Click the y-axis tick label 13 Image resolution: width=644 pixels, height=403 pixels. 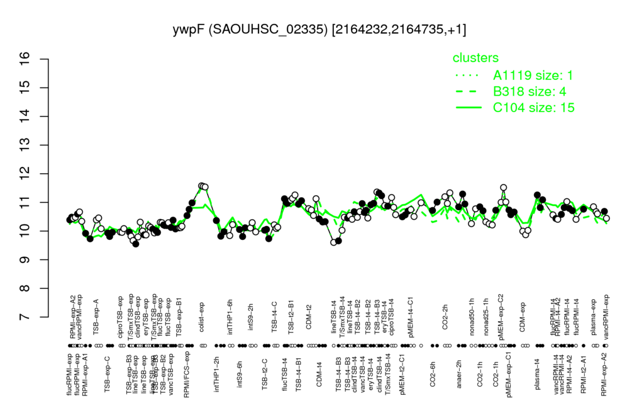tap(25, 145)
